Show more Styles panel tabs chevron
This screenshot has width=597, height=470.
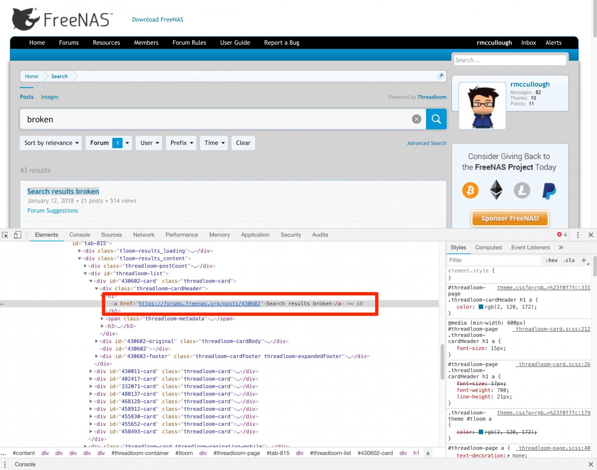click(x=561, y=248)
